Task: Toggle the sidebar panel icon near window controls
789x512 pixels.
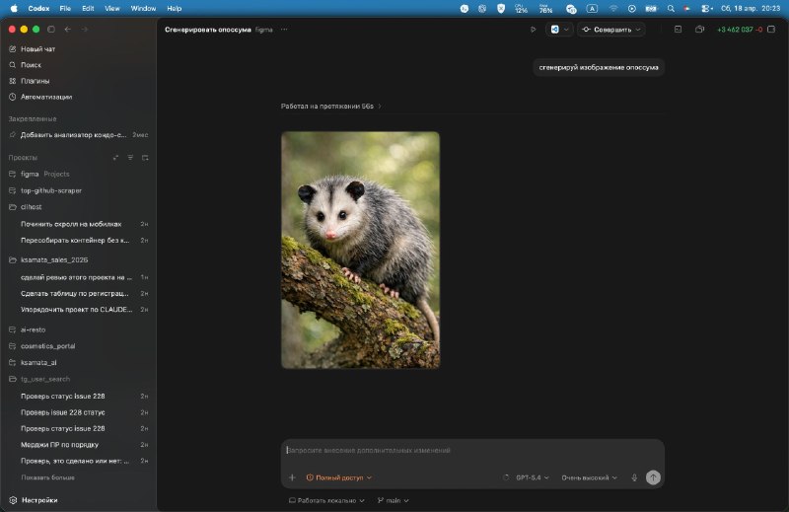Action: [x=50, y=30]
